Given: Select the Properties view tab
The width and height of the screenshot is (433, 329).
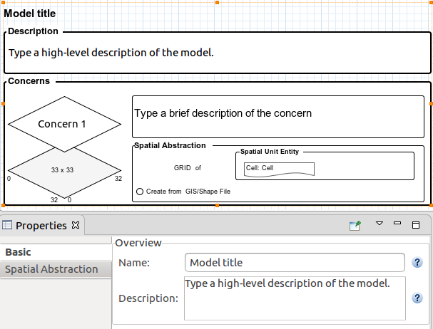Looking at the screenshot, I should pyautogui.click(x=41, y=226).
